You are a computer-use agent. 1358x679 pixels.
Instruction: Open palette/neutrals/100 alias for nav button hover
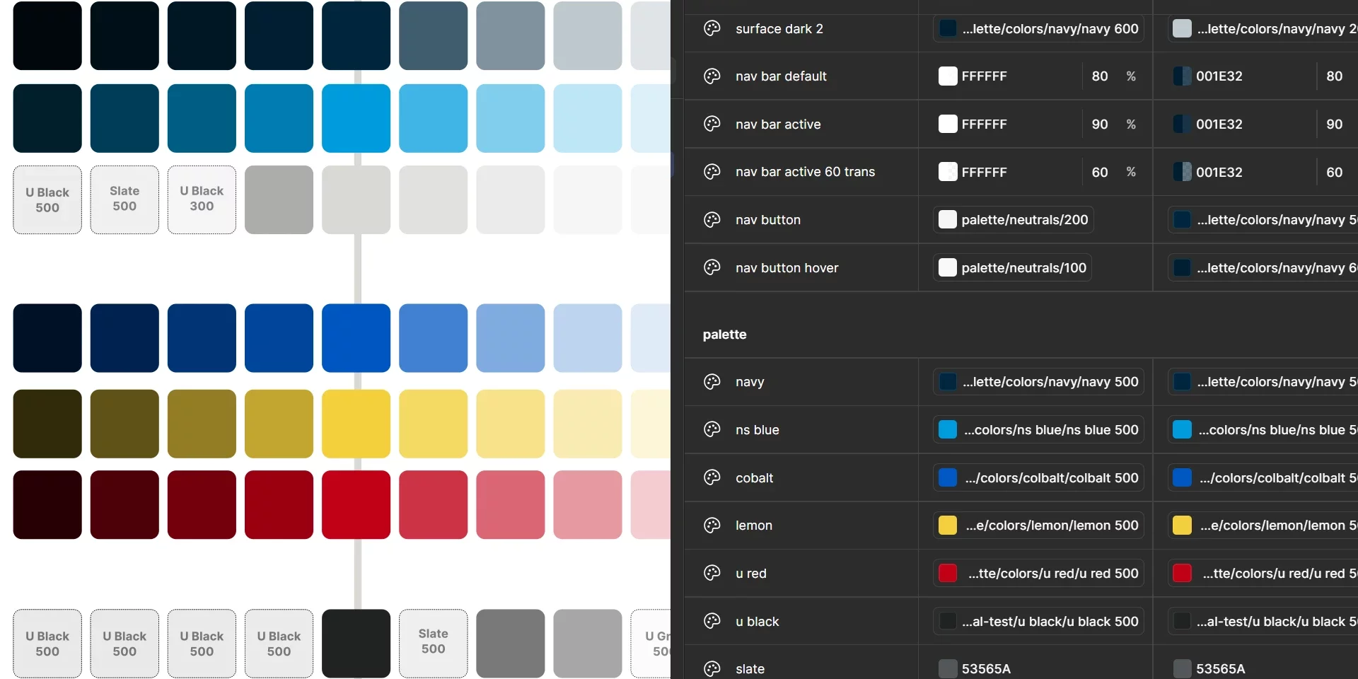tap(1012, 267)
